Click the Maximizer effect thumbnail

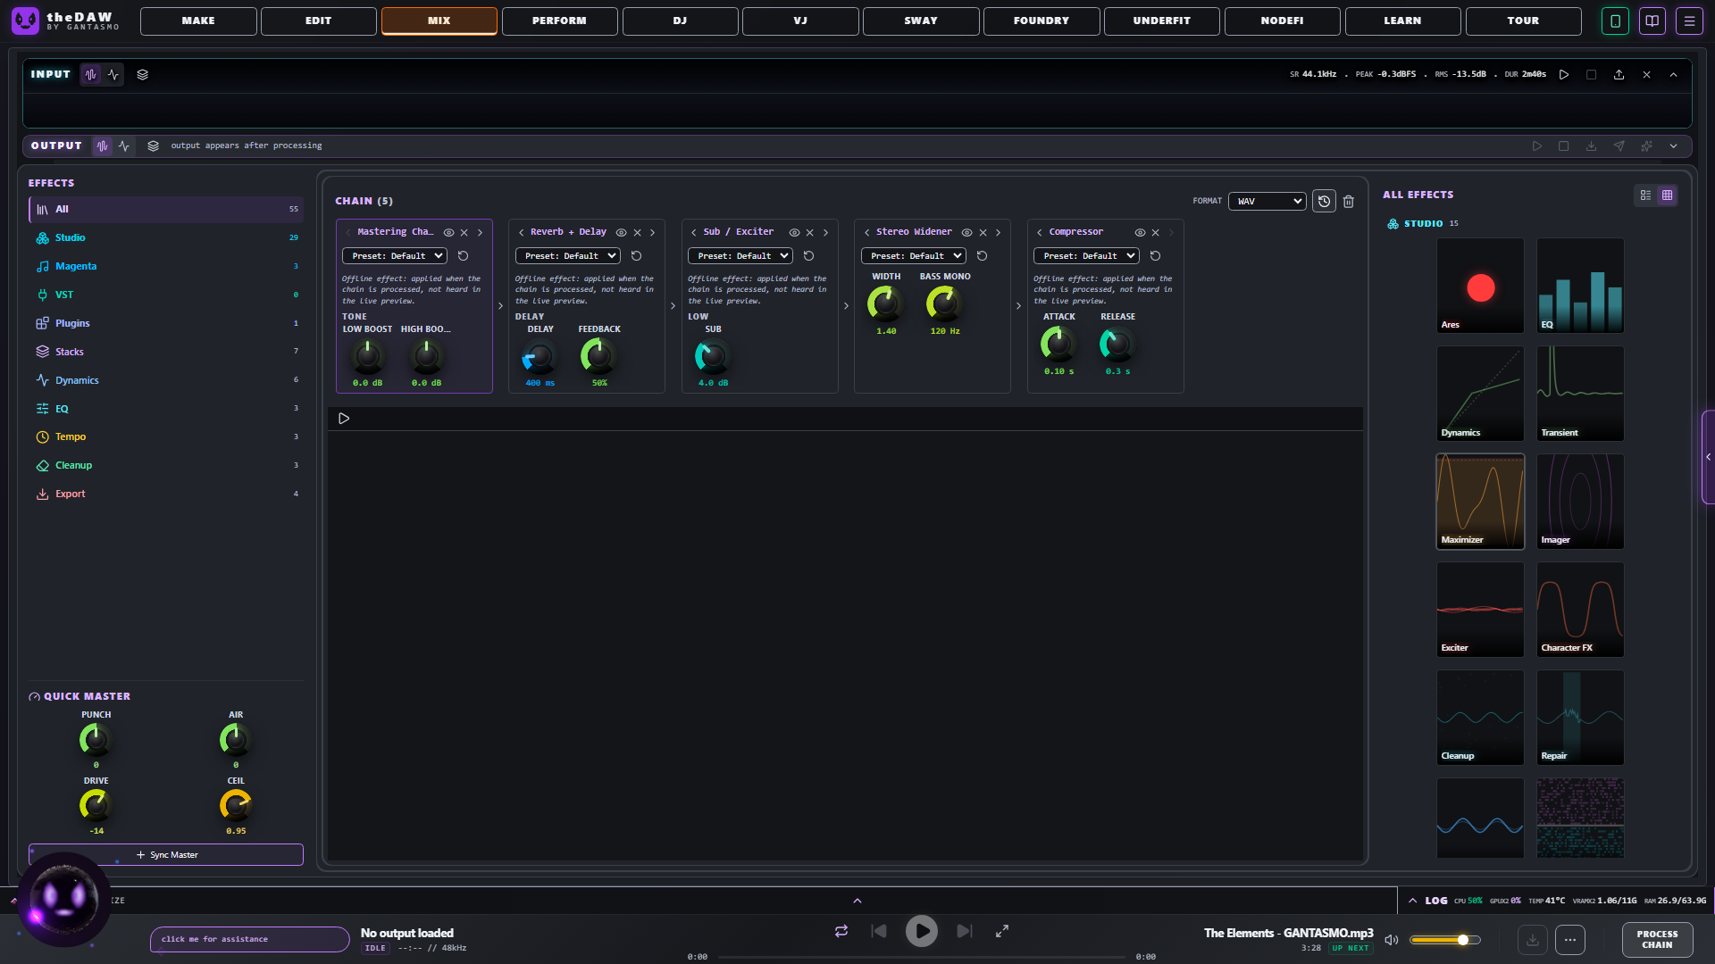1480,502
